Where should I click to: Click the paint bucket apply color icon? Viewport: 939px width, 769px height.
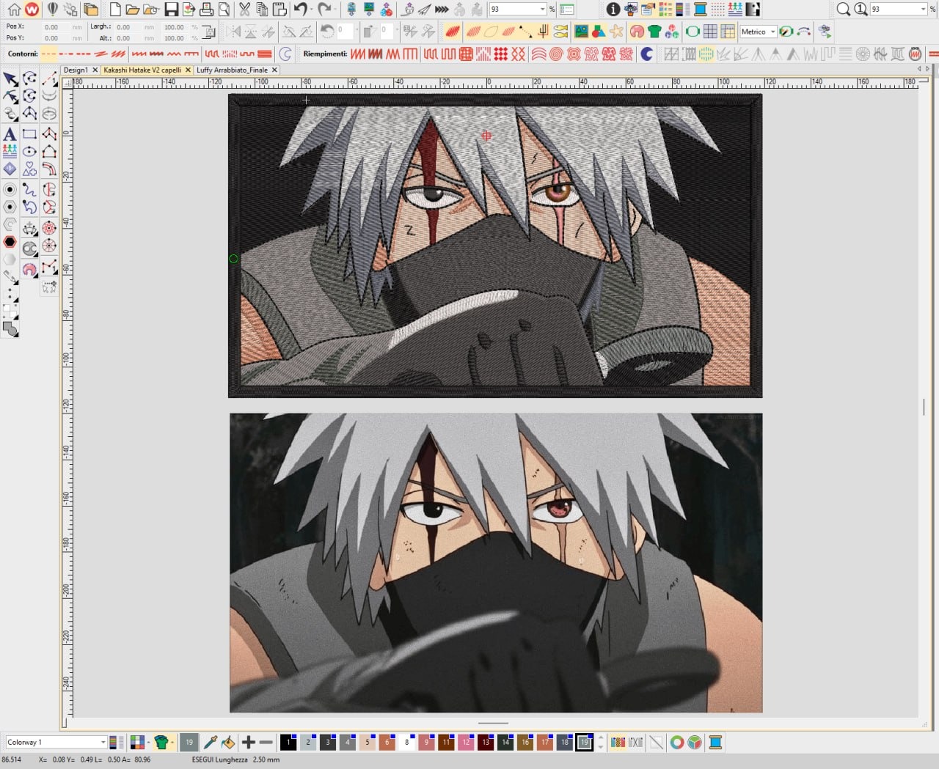228,743
